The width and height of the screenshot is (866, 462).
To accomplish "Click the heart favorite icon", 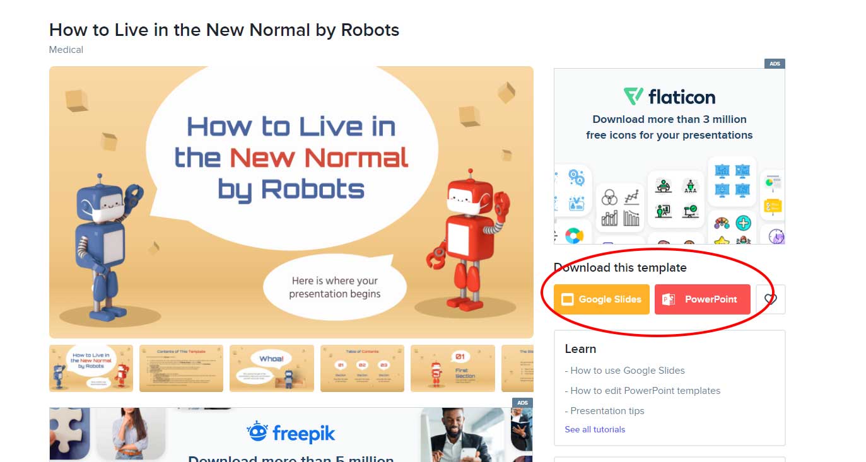I will tap(770, 299).
